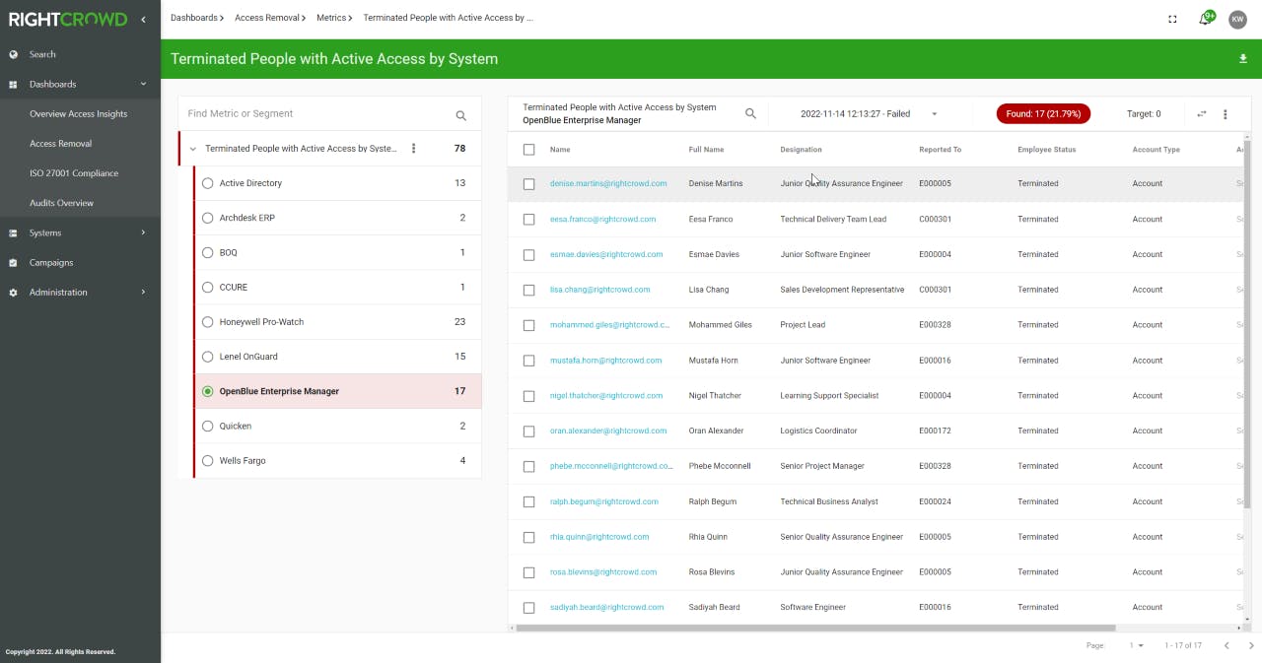Collapse the Terminated People metric tree
Image resolution: width=1262 pixels, height=663 pixels.
[x=192, y=148]
